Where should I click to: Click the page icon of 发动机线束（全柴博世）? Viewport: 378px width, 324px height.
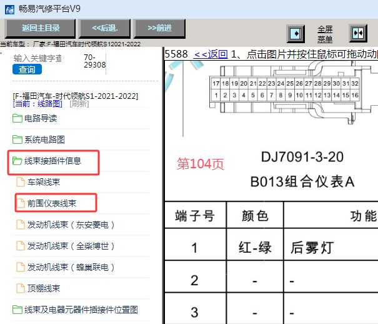coord(21,246)
